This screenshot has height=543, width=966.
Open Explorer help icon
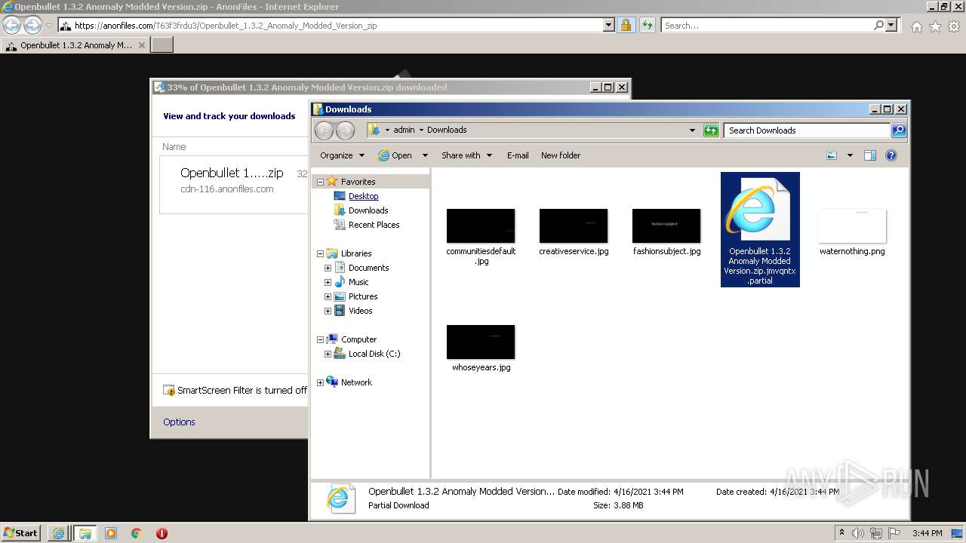(x=891, y=155)
